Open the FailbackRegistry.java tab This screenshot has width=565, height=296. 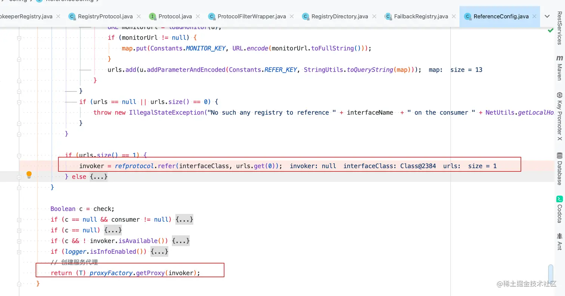(x=416, y=16)
